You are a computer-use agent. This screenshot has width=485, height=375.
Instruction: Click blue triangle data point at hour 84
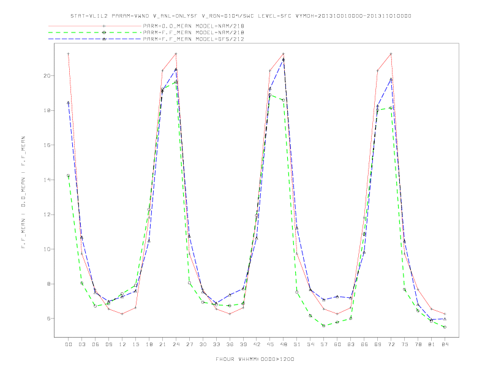[445, 319]
